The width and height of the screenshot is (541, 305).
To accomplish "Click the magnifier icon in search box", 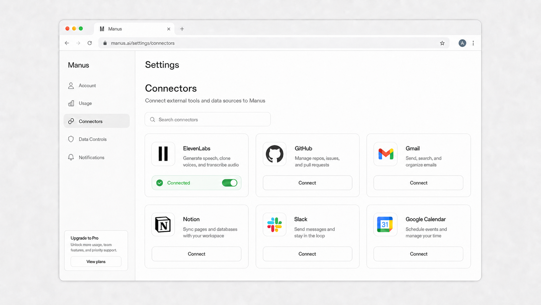I will [x=152, y=120].
